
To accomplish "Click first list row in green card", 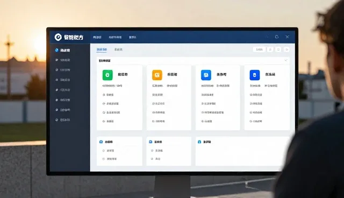I will coord(108,95).
